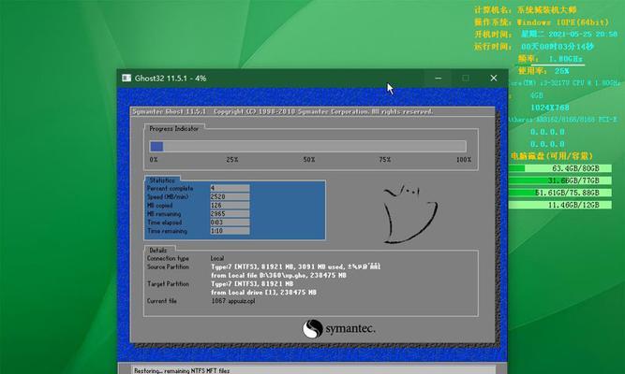Click the Current file label
Viewport: 625px width, 374px height.
(162, 301)
